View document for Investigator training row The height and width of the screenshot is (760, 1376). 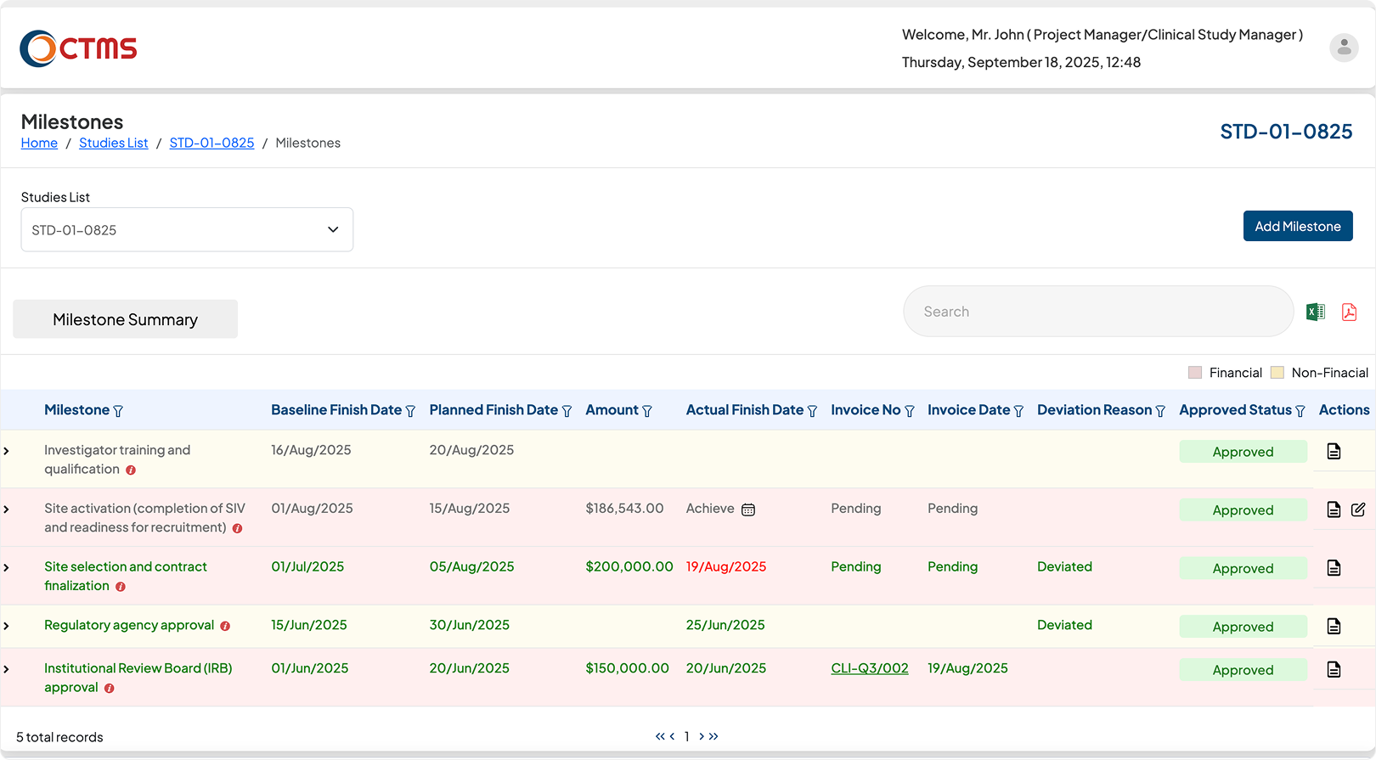tap(1334, 451)
